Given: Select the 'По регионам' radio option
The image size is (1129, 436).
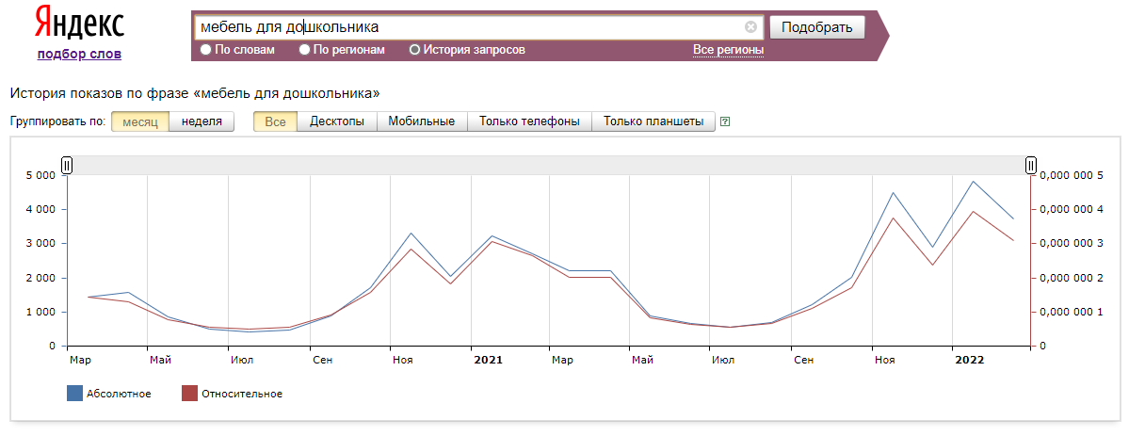Looking at the screenshot, I should [304, 50].
